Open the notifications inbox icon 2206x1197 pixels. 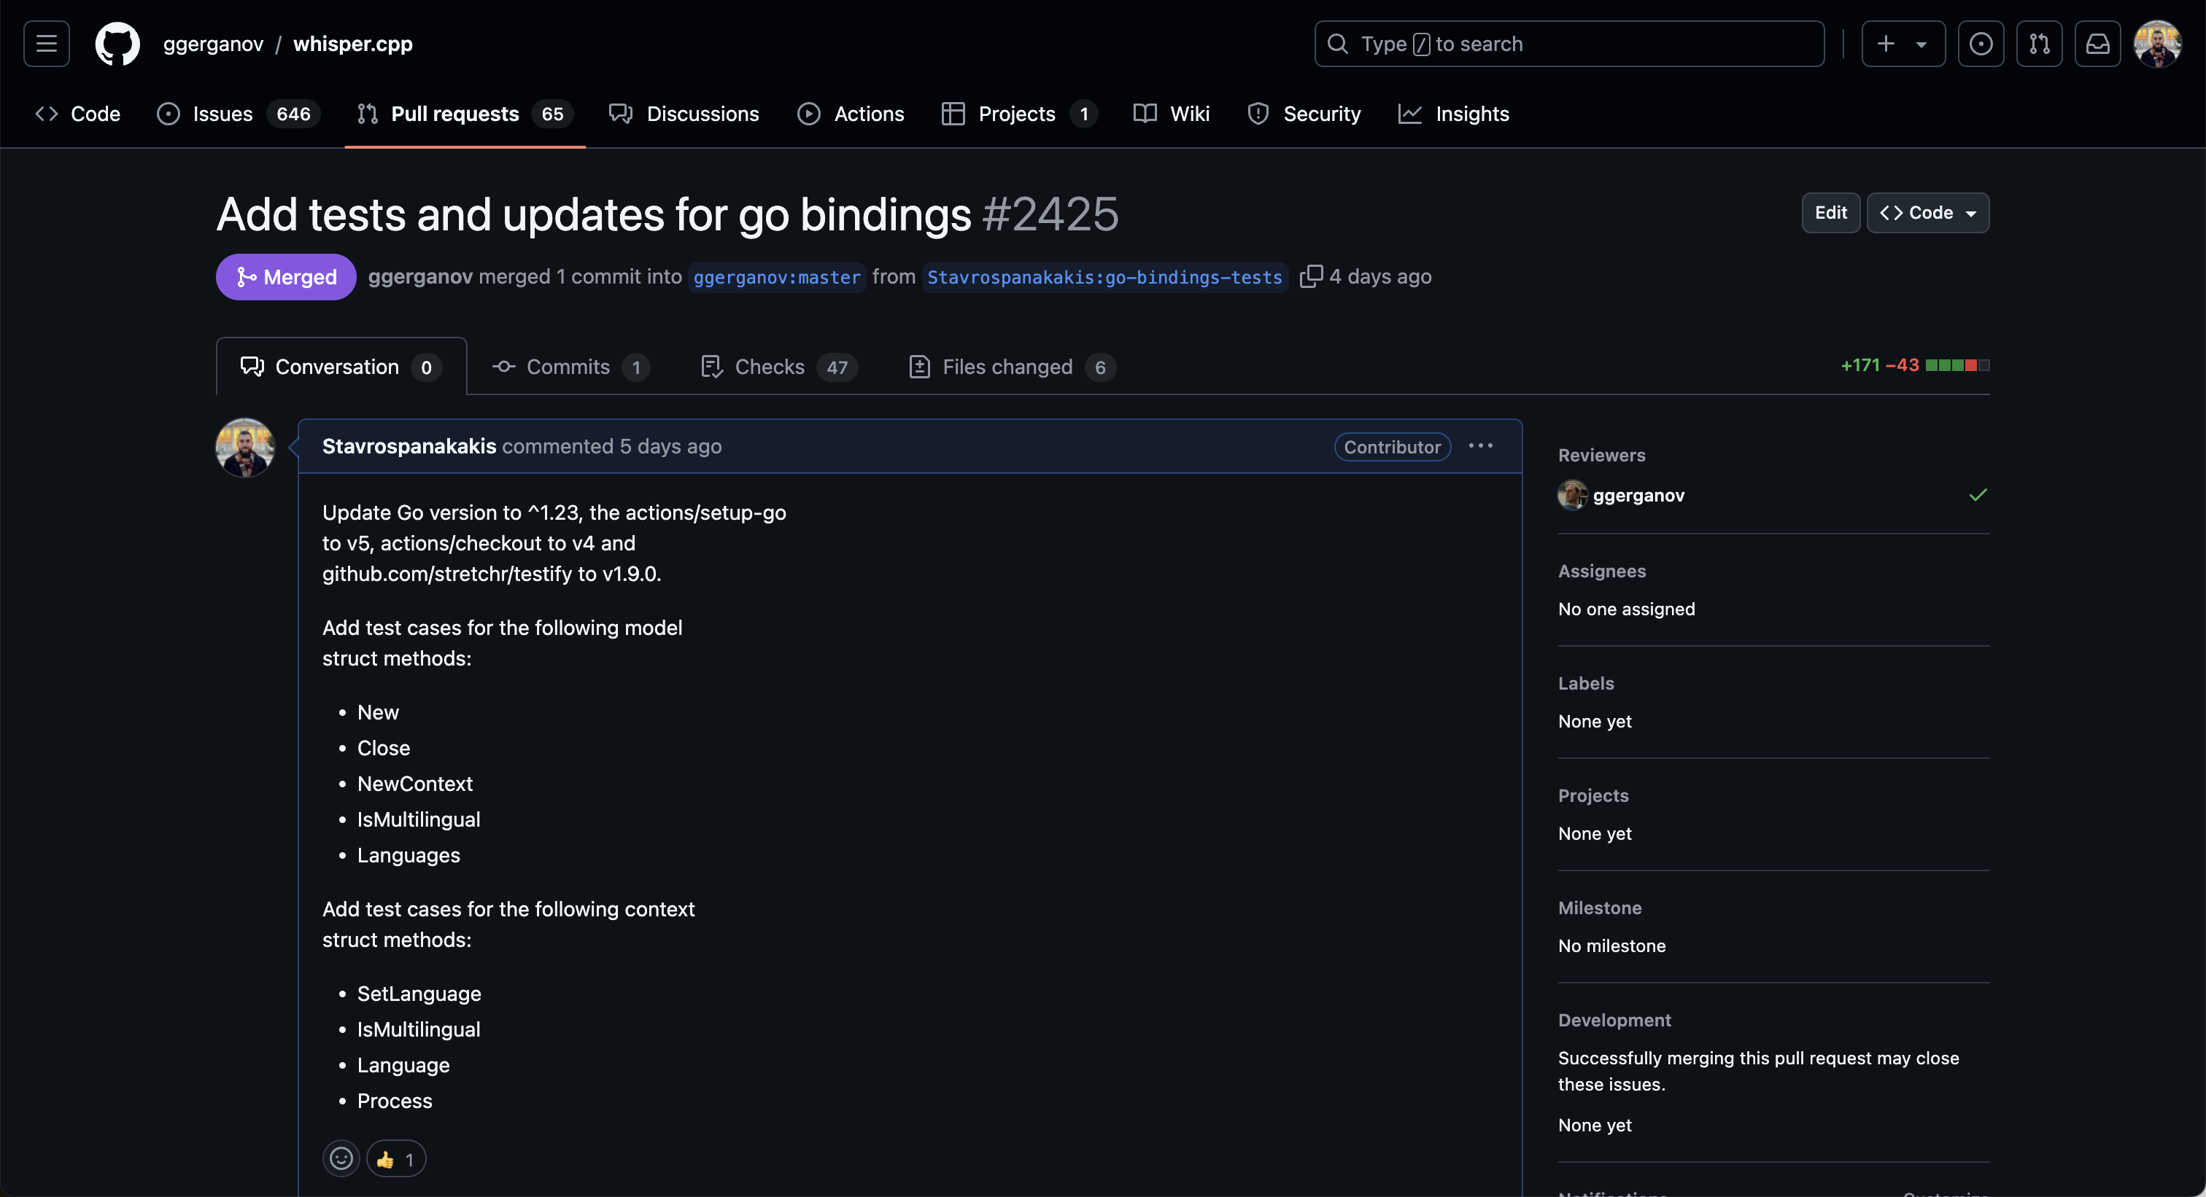pos(2097,44)
